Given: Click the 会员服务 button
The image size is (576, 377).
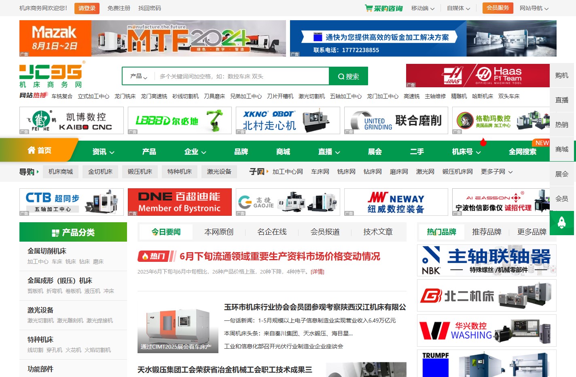Looking at the screenshot, I should (x=498, y=8).
